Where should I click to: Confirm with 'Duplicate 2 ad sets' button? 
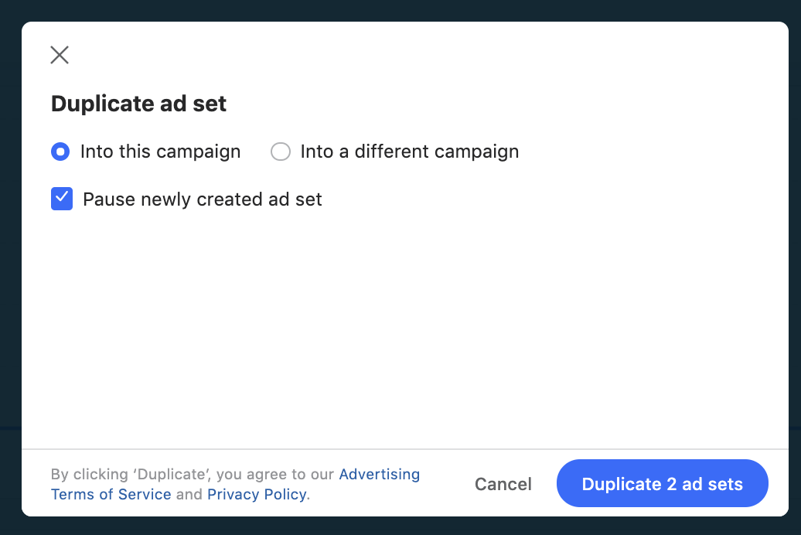662,484
